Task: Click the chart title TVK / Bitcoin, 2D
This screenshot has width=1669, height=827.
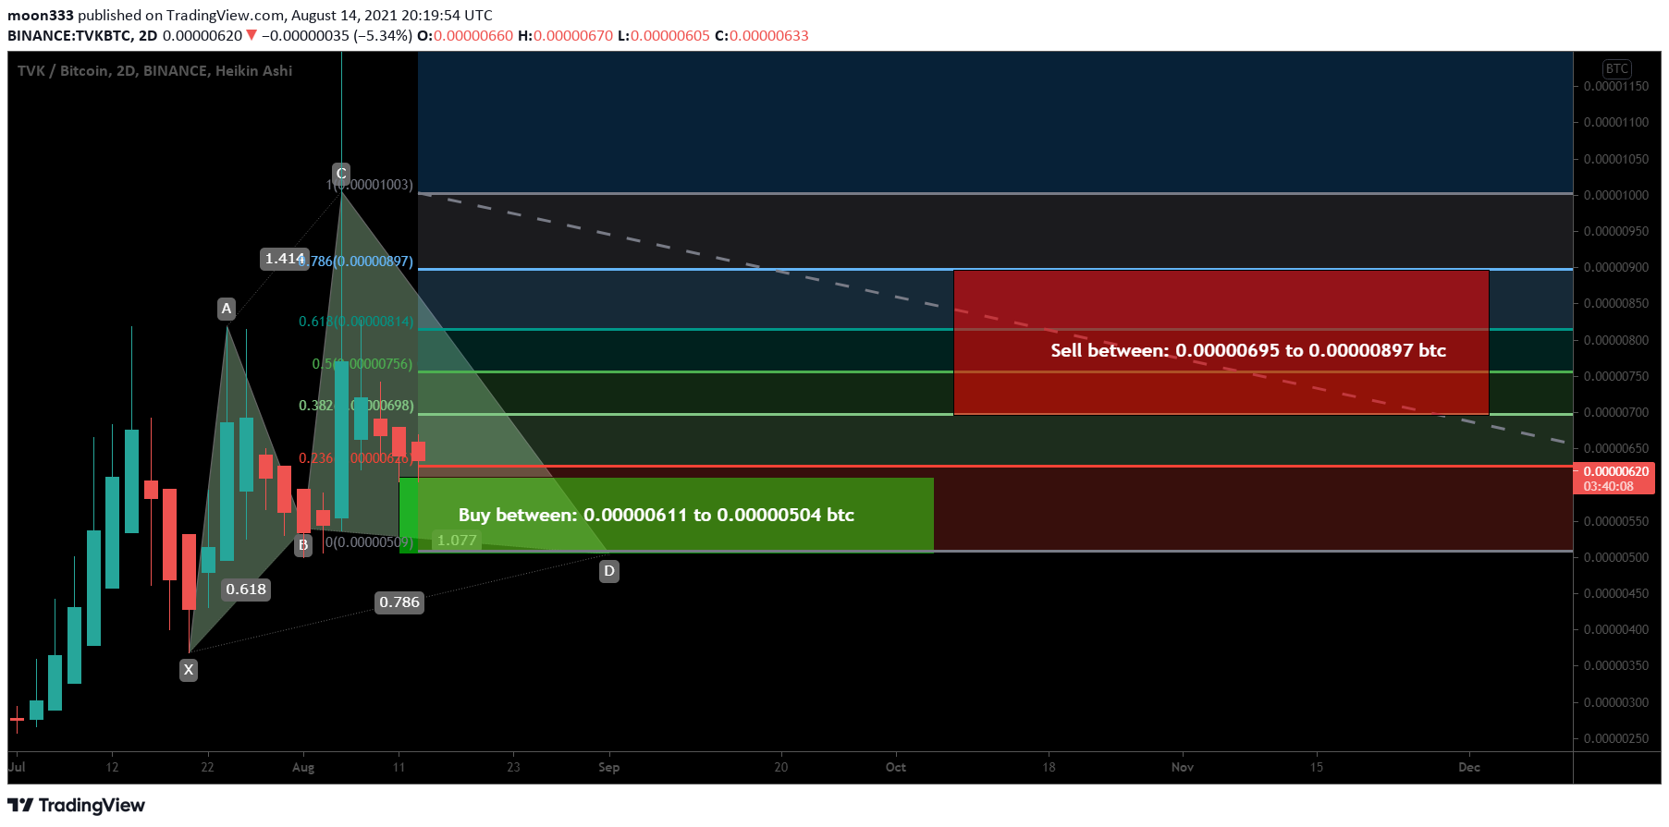Action: click(x=154, y=71)
